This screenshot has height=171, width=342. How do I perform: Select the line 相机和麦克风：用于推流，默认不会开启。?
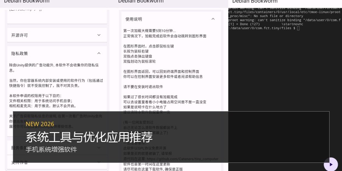(x=43, y=106)
